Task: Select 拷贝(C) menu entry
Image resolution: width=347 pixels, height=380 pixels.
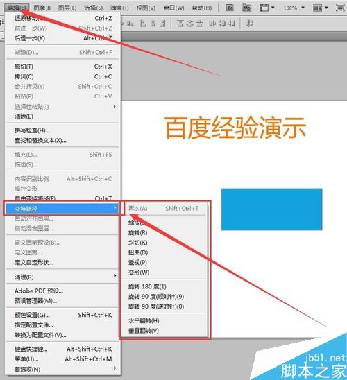Action: point(63,76)
